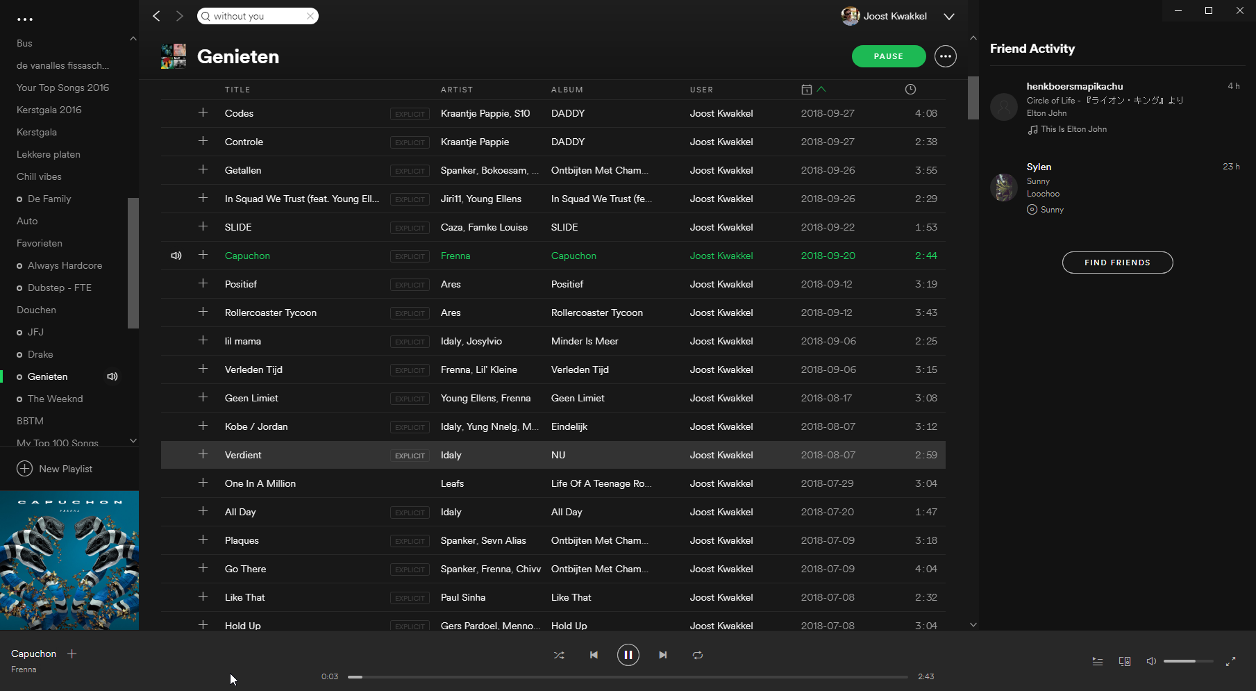Viewport: 1256px width, 691px height.
Task: Toggle shuffle playback
Action: coord(559,655)
